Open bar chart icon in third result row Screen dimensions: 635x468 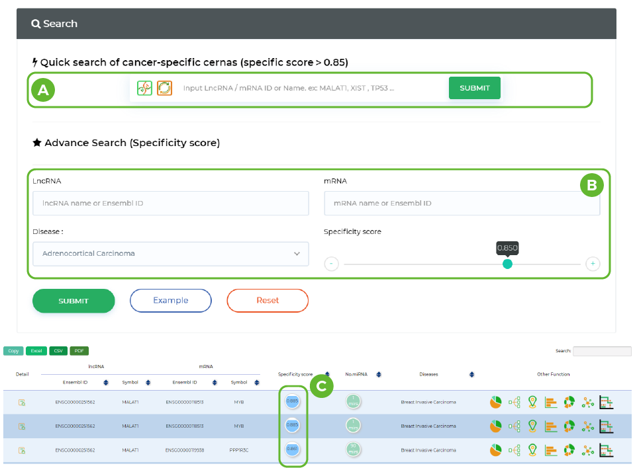coord(551,450)
